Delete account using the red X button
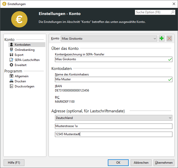178x168 pixels. (x=169, y=39)
